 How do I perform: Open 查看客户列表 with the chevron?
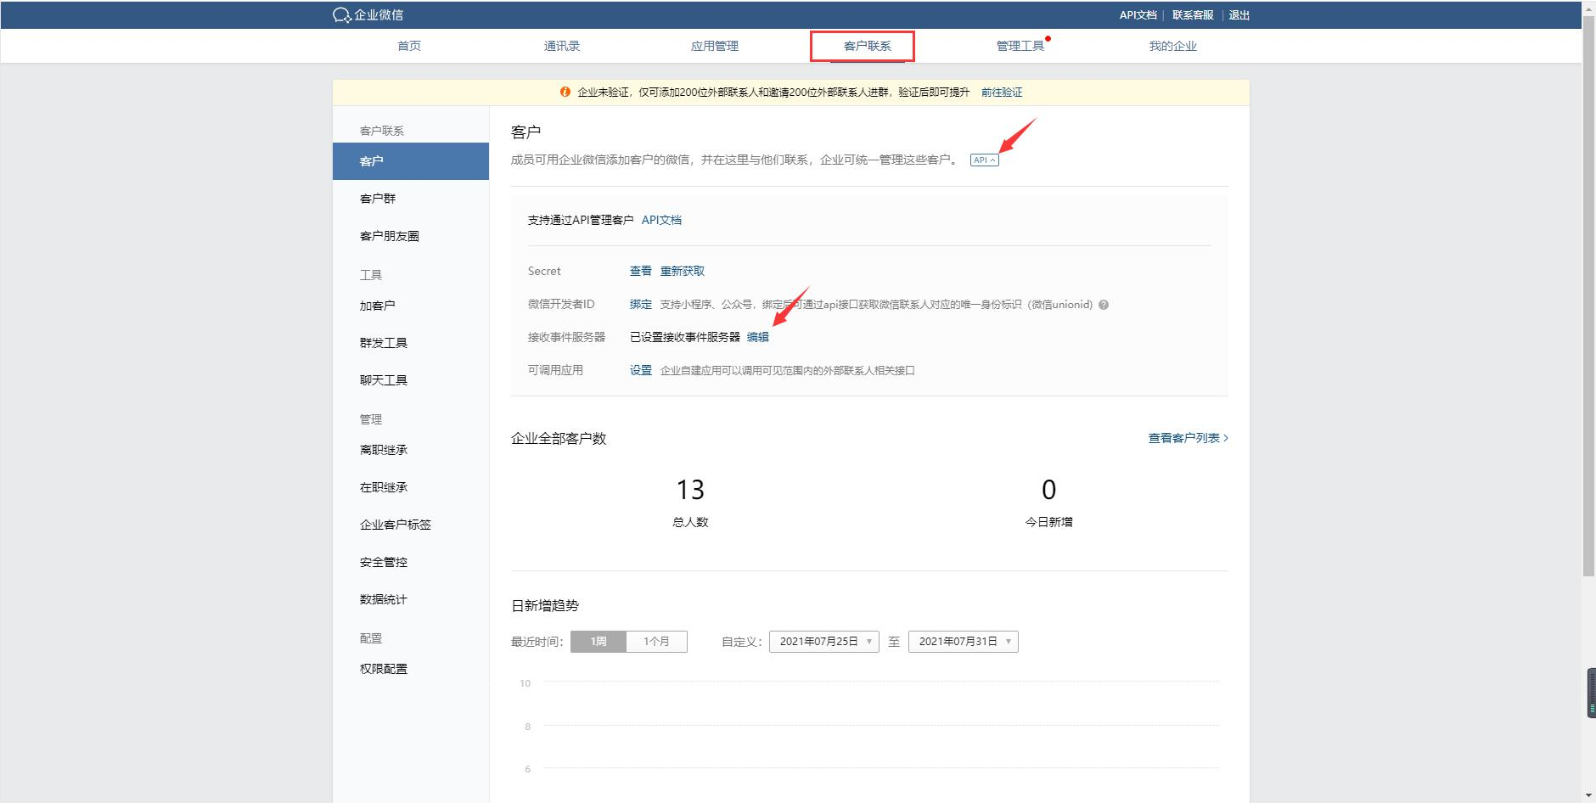(x=1188, y=438)
